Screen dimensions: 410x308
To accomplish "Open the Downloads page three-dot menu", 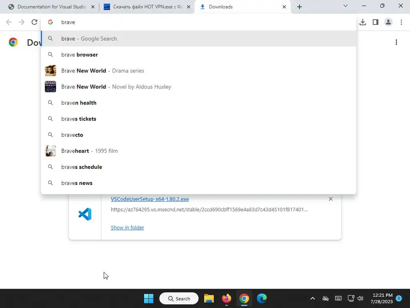I will pyautogui.click(x=396, y=42).
